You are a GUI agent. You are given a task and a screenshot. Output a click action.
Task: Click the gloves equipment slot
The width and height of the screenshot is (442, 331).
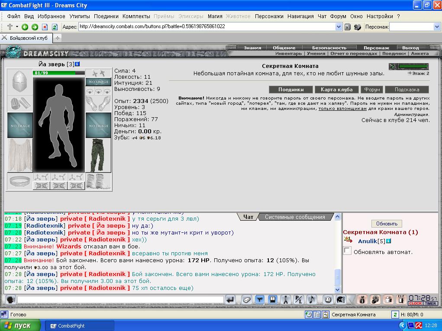(x=98, y=104)
